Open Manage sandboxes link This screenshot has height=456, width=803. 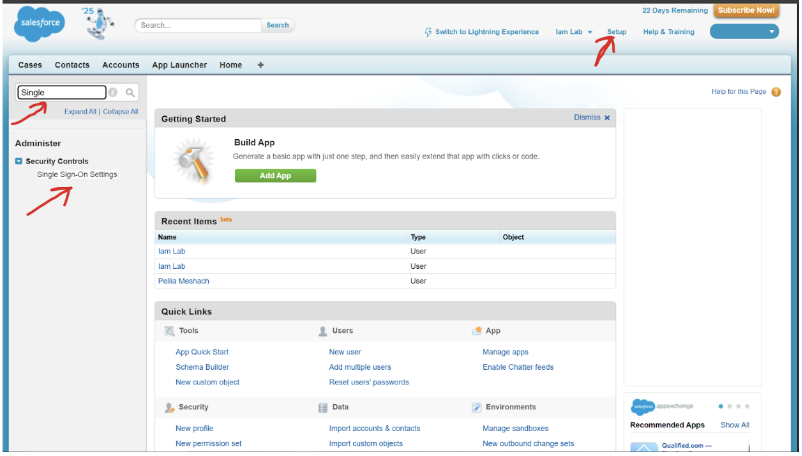516,429
